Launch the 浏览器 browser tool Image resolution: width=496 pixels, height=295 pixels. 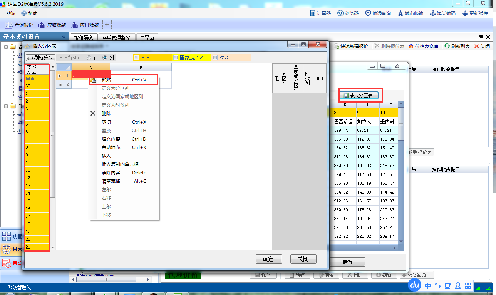coord(348,13)
